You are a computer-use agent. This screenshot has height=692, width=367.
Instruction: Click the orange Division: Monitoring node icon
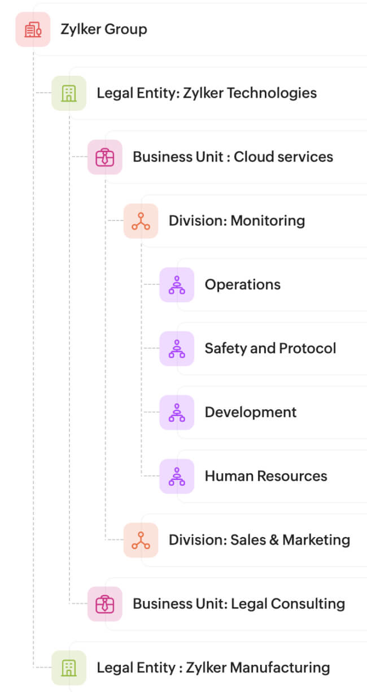[141, 221]
